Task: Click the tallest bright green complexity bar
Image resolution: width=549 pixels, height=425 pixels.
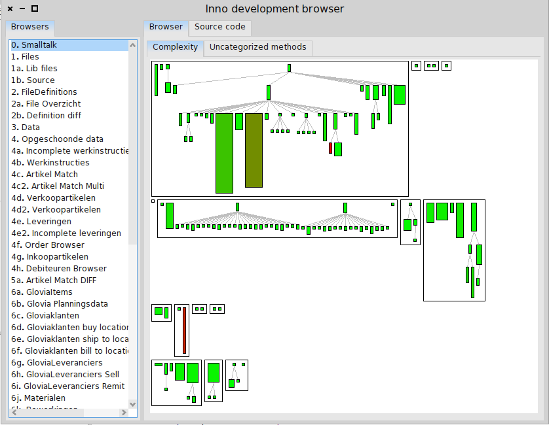Action: (x=224, y=153)
